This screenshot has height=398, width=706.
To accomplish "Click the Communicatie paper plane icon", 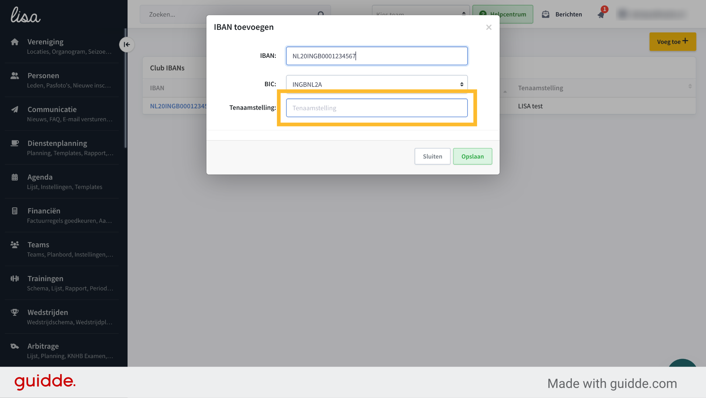I will (15, 109).
